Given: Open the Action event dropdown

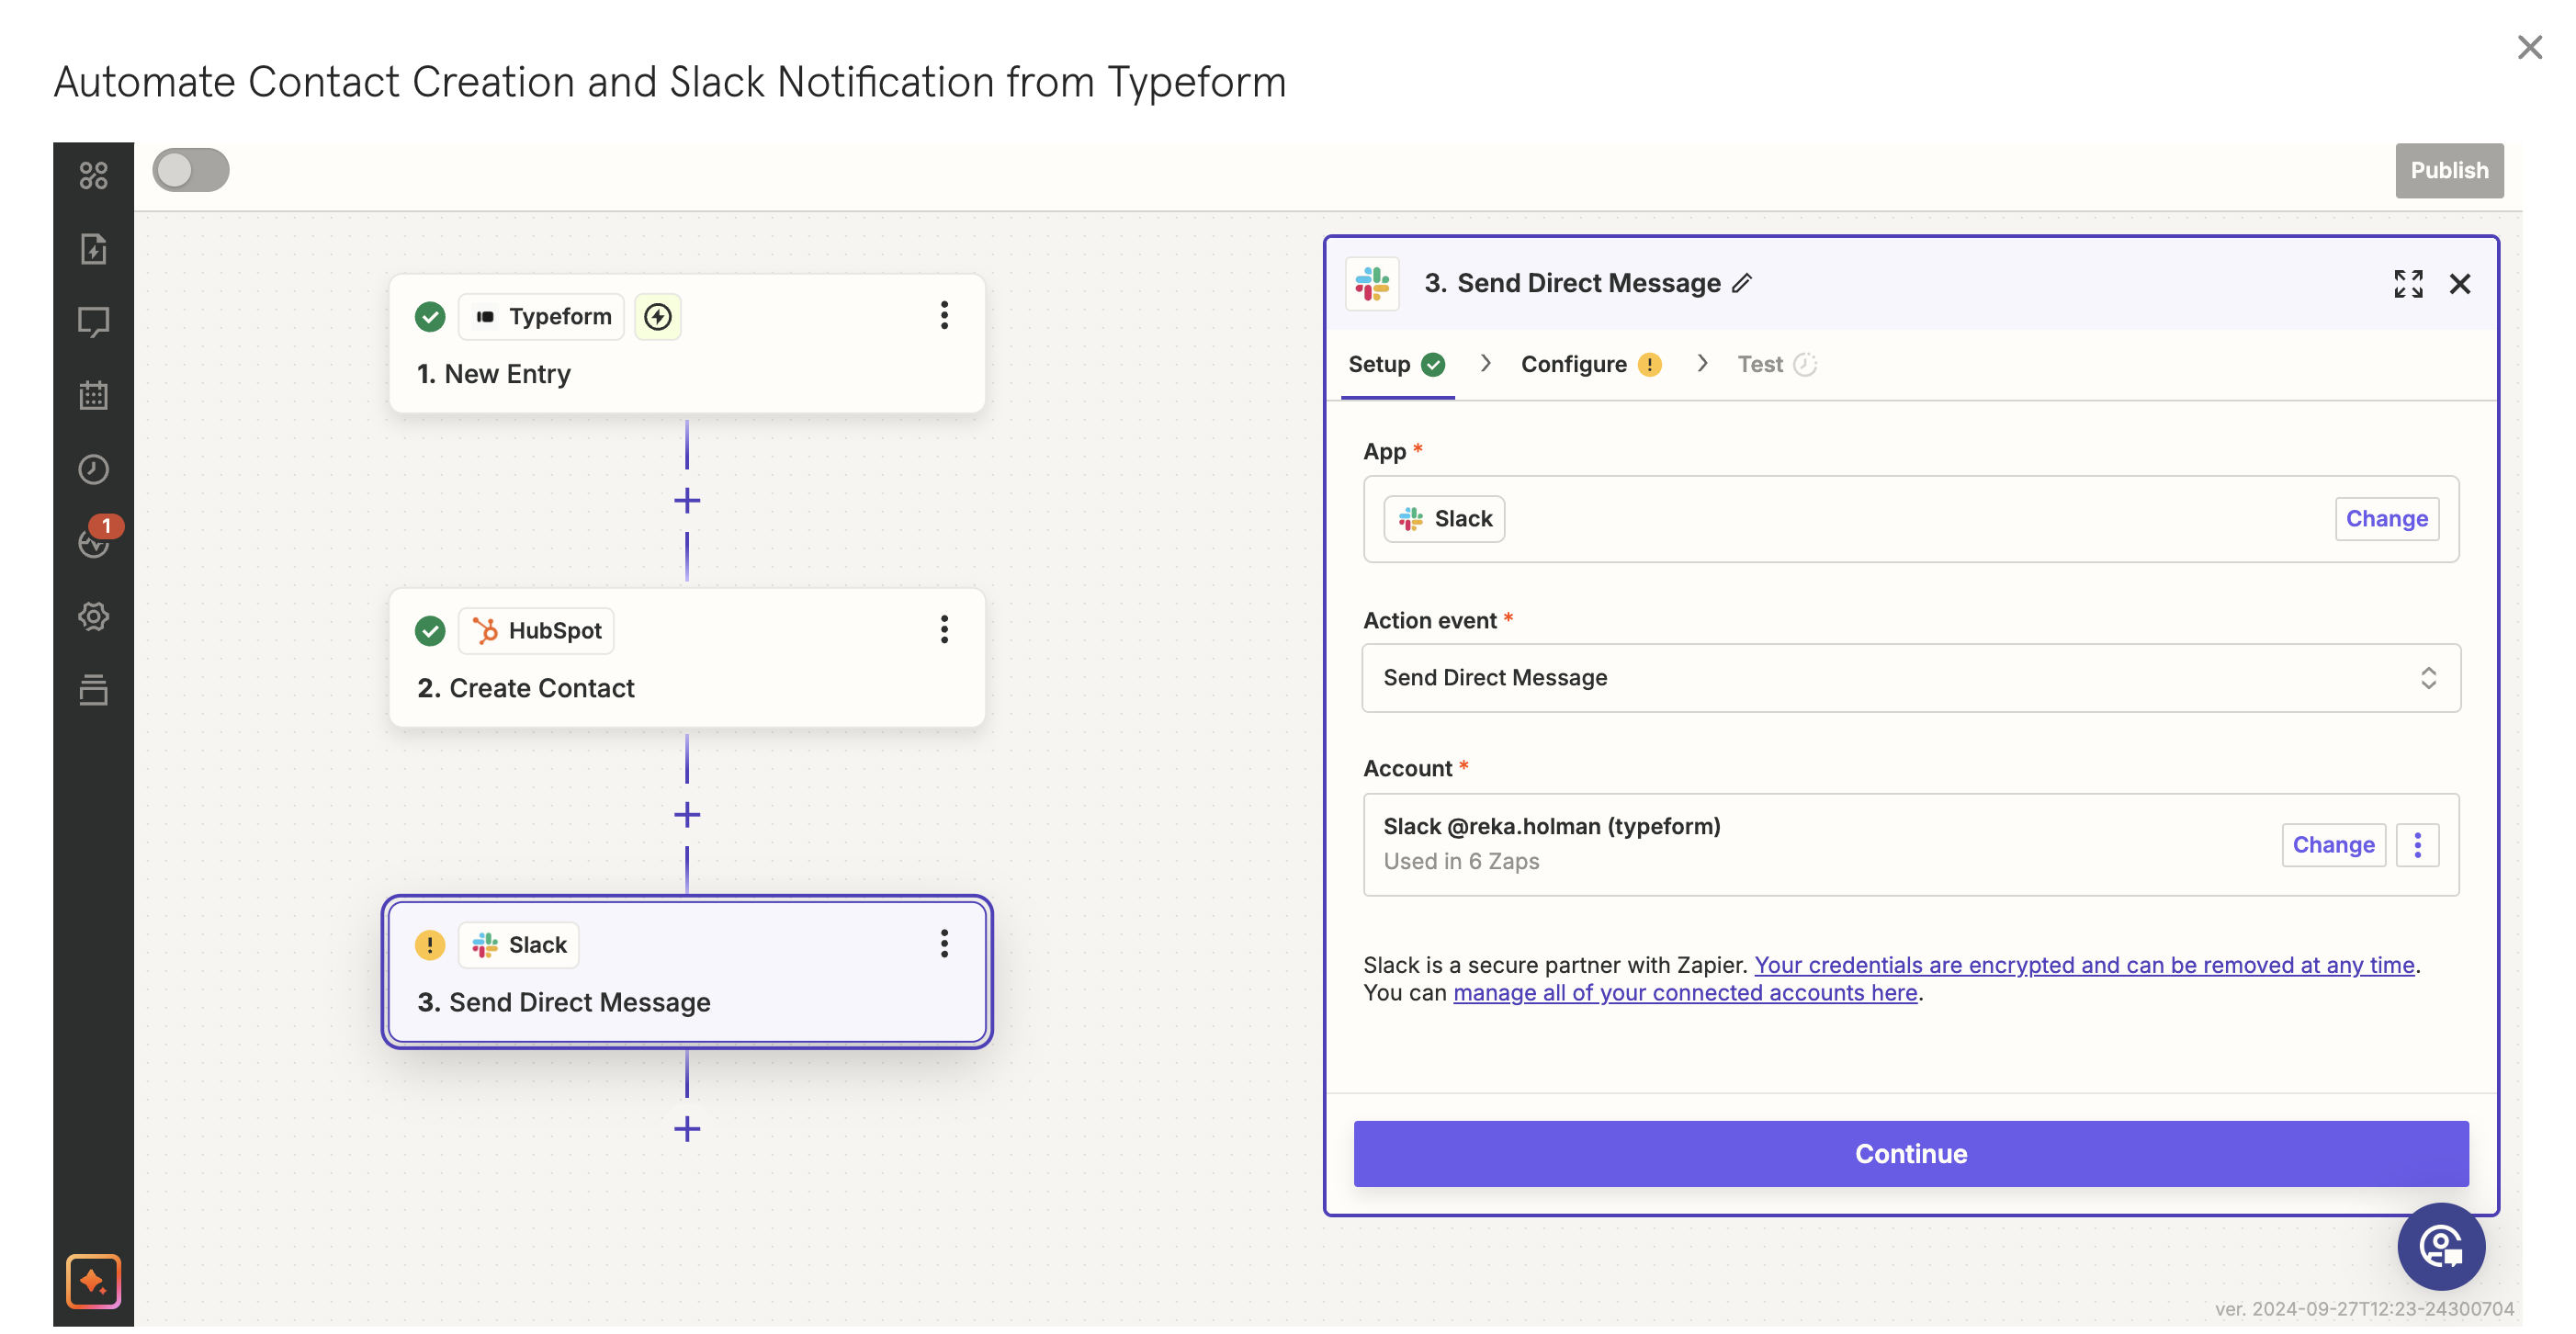Looking at the screenshot, I should (x=1910, y=678).
